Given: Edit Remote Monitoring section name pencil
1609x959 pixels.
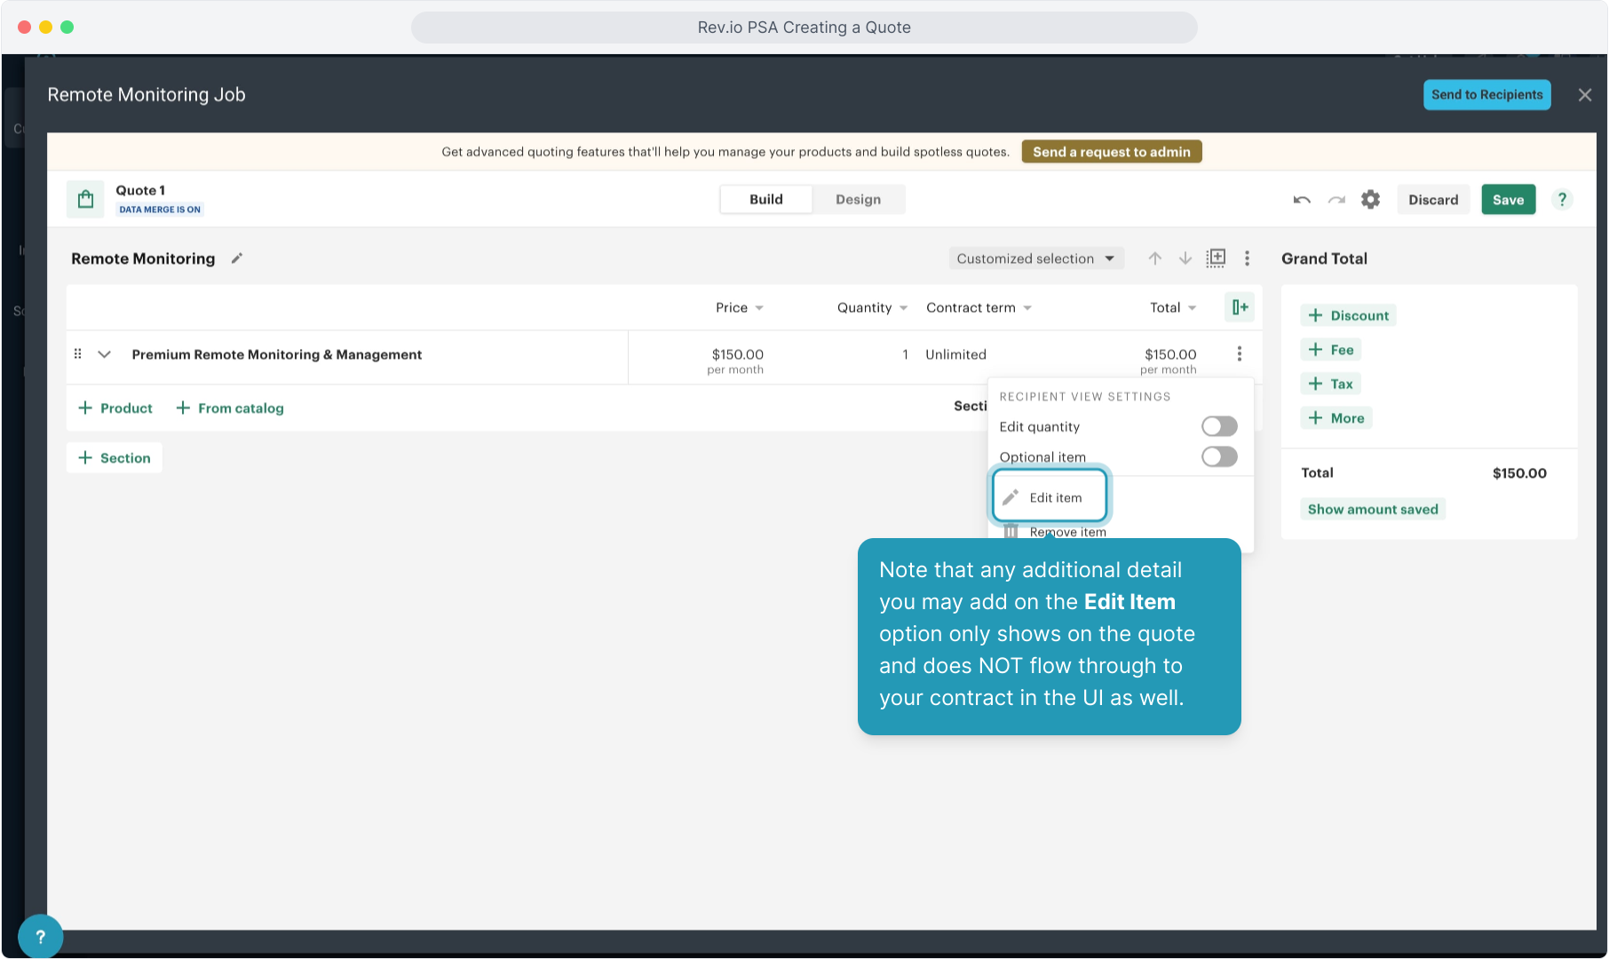Looking at the screenshot, I should [x=237, y=258].
